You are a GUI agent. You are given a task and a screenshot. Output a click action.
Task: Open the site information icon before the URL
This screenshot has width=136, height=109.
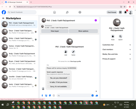pyautogui.click(x=14, y=7)
